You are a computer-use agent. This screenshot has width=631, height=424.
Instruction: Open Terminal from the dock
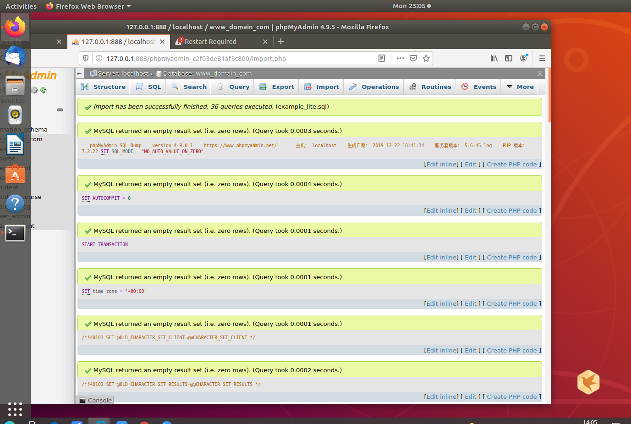pyautogui.click(x=15, y=233)
